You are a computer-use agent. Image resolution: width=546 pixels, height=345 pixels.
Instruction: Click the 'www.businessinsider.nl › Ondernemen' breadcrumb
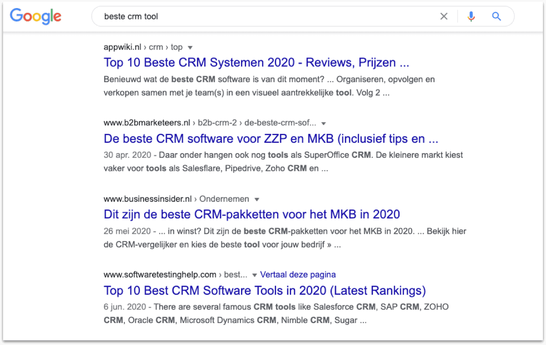pyautogui.click(x=176, y=199)
